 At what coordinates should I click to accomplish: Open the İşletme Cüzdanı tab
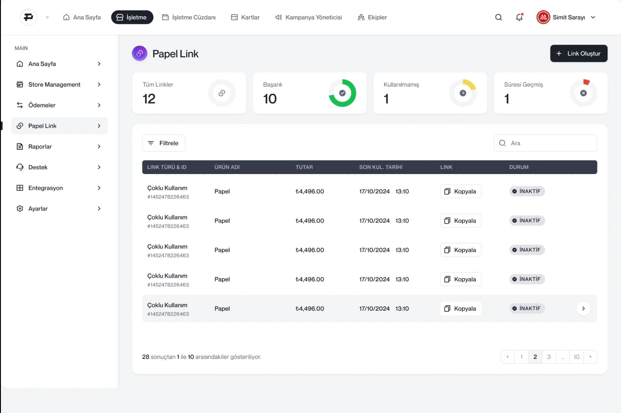coord(189,17)
